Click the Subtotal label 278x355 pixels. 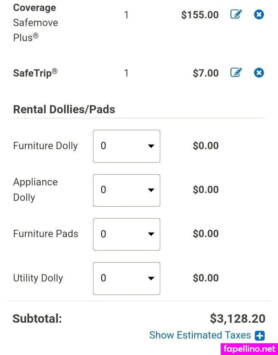pyautogui.click(x=37, y=318)
